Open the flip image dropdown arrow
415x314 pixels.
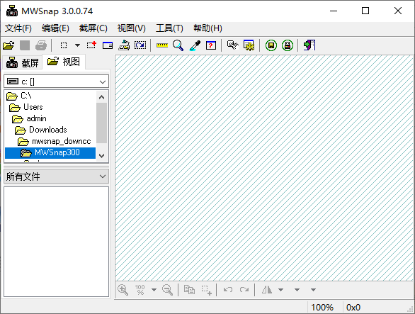click(281, 290)
